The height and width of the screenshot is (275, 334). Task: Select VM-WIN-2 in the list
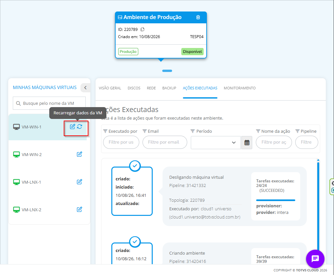(48, 154)
